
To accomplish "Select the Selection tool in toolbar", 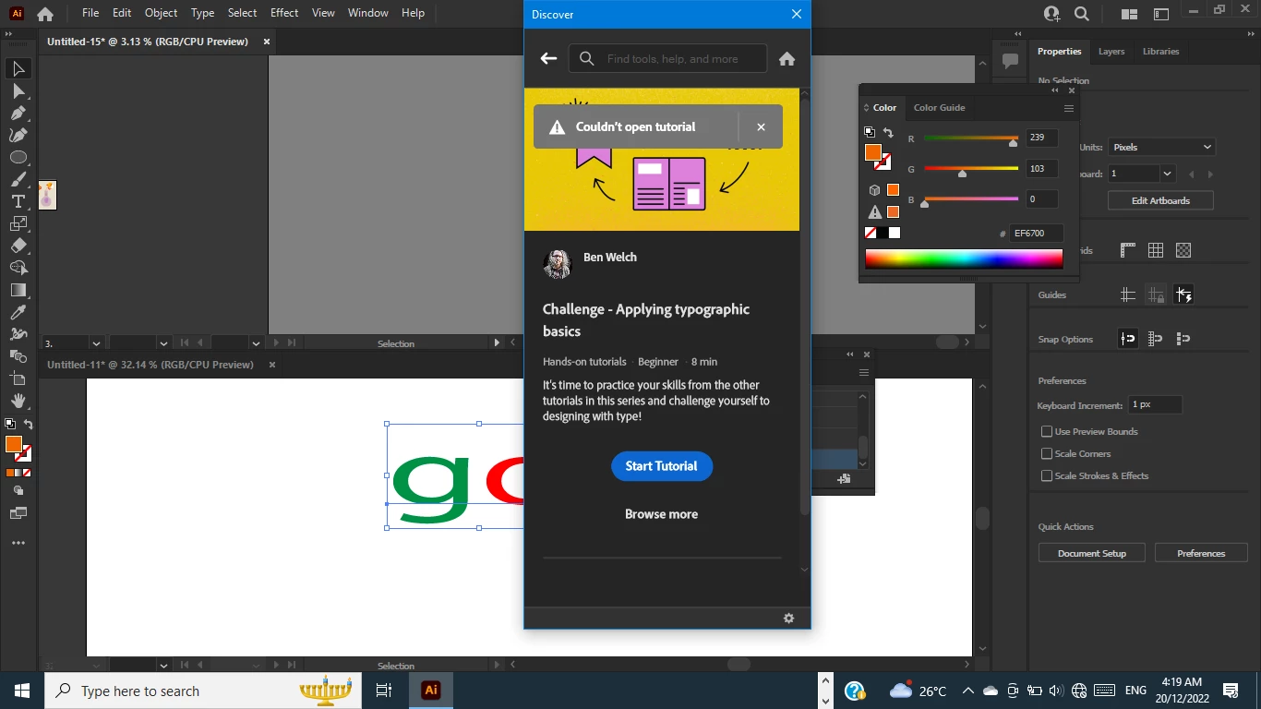I will pyautogui.click(x=18, y=69).
